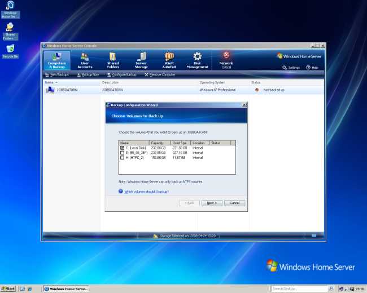The image size is (367, 293).
Task: Select the JOBBDATORN computer row icon
Action: (50, 90)
